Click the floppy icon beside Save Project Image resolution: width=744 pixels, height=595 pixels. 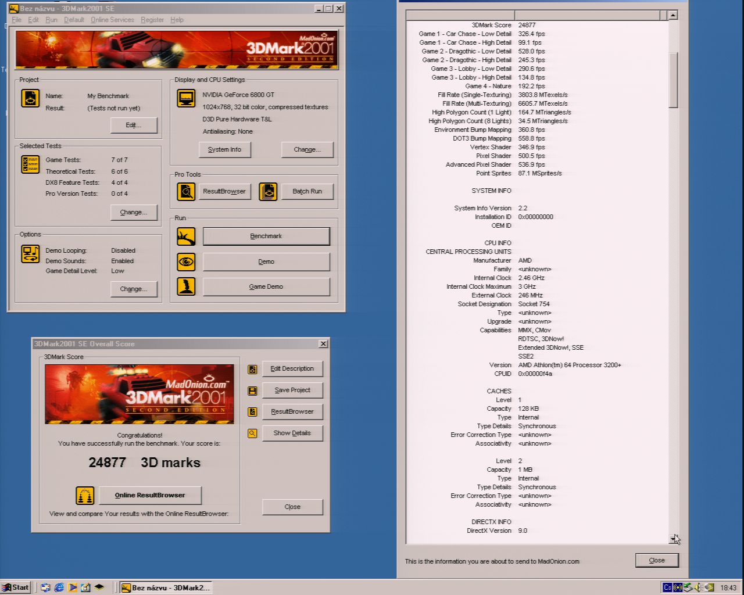[252, 390]
